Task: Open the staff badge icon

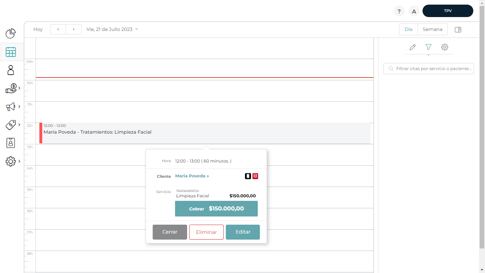Action: click(x=11, y=143)
